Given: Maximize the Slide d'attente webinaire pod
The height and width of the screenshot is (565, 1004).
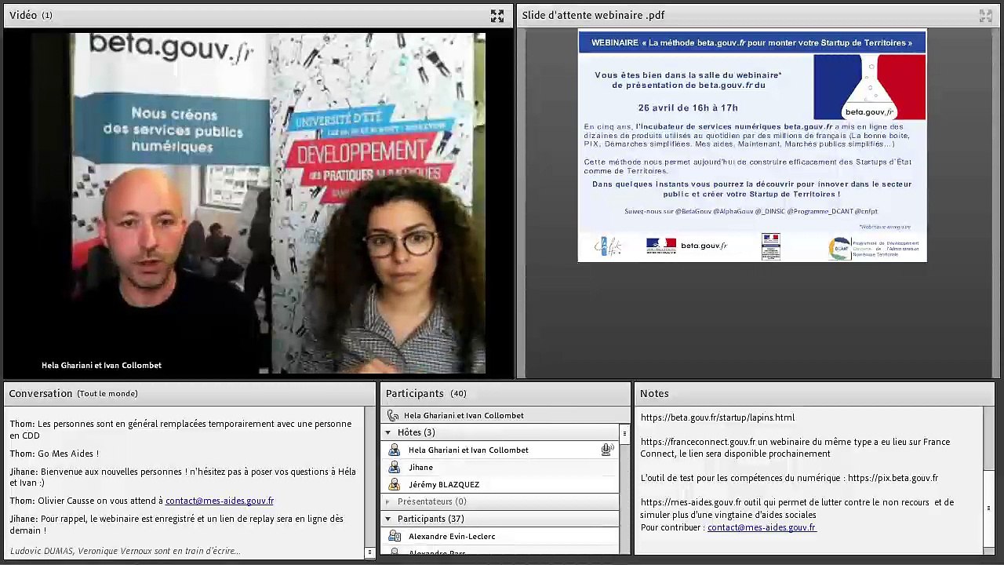Looking at the screenshot, I should [986, 16].
